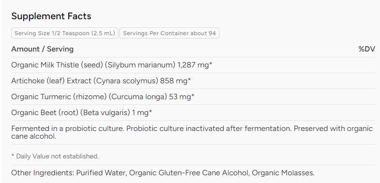Click the Organic Beet root 1 mg row
Screen dimensions: 380x183
click(193, 113)
